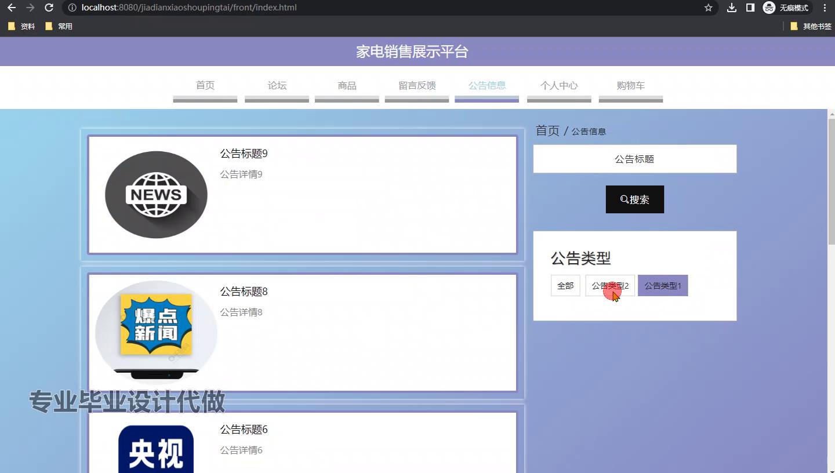The width and height of the screenshot is (835, 473).
Task: Open announcement title 公告标题6
Action: [x=244, y=430]
